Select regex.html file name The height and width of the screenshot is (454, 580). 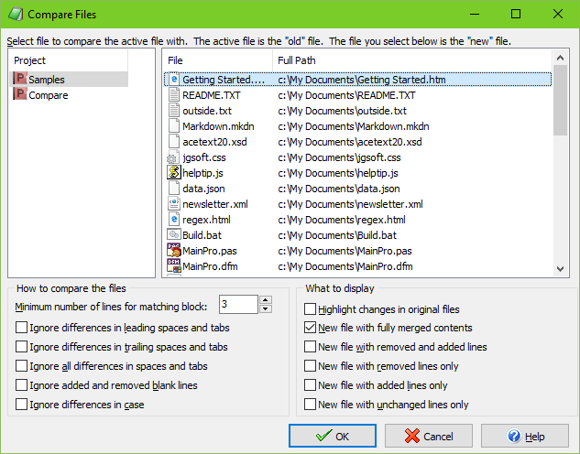click(206, 220)
